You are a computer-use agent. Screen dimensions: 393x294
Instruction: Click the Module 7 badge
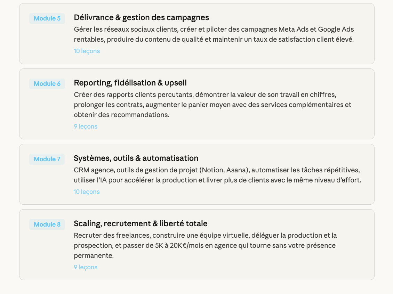coord(47,159)
